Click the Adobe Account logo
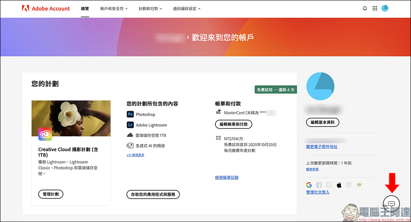The width and height of the screenshot is (411, 222). tap(46, 9)
